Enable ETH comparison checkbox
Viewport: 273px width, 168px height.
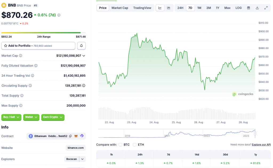135,145
